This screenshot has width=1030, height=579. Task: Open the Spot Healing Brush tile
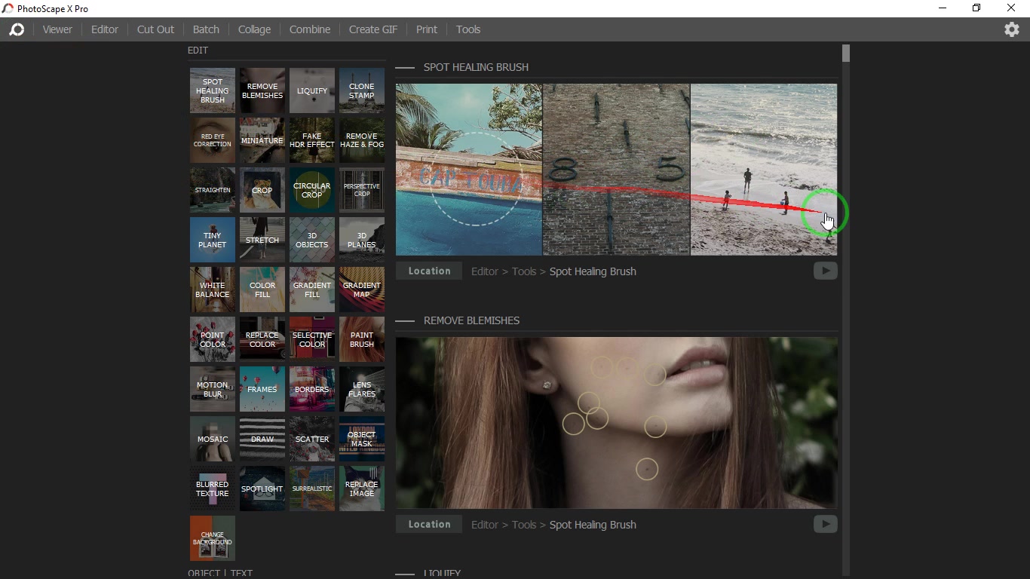[213, 90]
